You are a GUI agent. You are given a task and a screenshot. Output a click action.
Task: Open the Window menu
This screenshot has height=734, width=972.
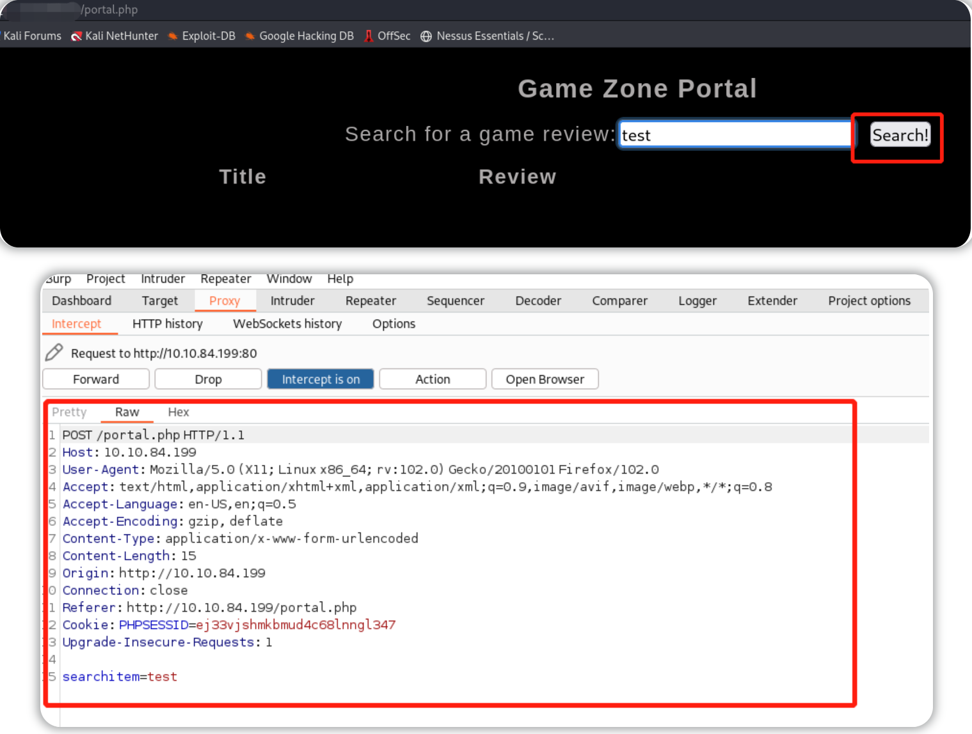[289, 279]
